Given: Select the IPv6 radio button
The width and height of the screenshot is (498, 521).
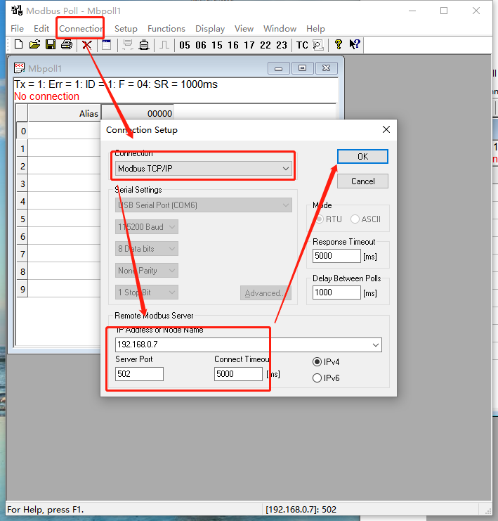Looking at the screenshot, I should [317, 378].
